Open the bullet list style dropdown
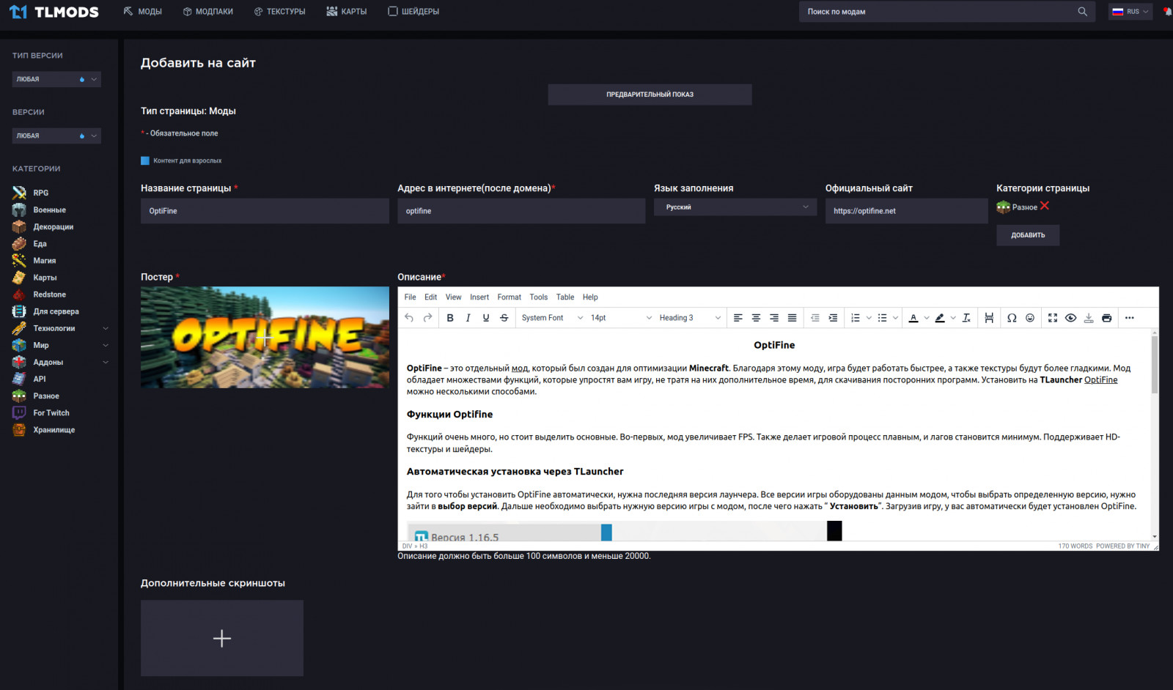This screenshot has height=690, width=1173. pyautogui.click(x=895, y=318)
